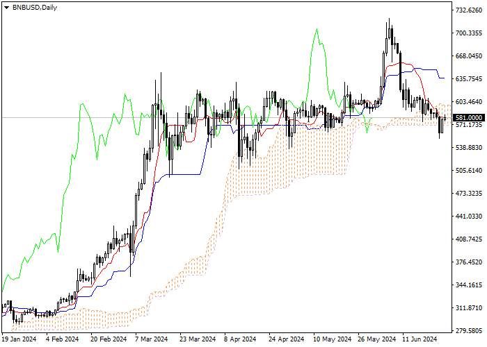
Task: Click price axis value 344.1615
Action: pyautogui.click(x=469, y=285)
